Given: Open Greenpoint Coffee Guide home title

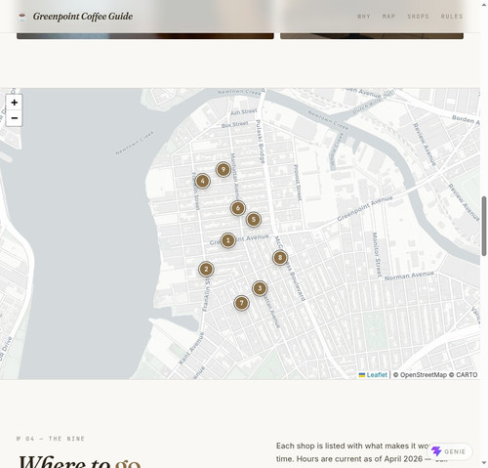Looking at the screenshot, I should click(83, 17).
